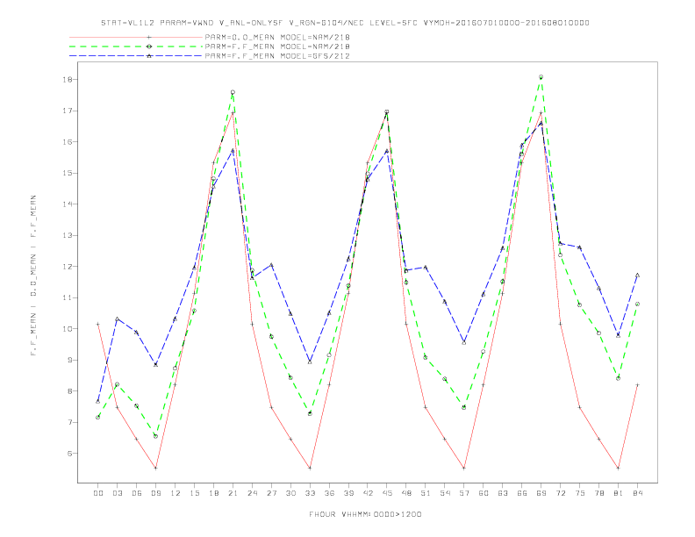
Task: Click blue triangle data point at hour 84
Action: 637,276
